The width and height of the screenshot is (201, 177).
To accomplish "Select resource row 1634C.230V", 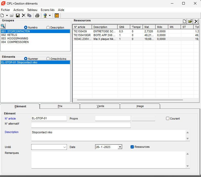I will pyautogui.click(x=136, y=39).
